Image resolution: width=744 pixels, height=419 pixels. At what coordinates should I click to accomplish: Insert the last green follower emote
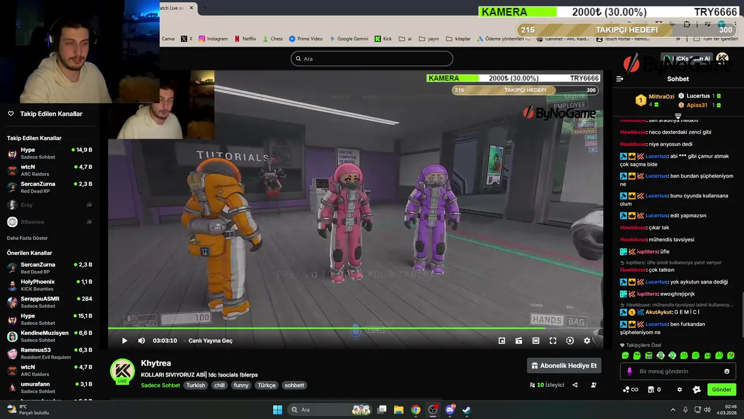731,356
